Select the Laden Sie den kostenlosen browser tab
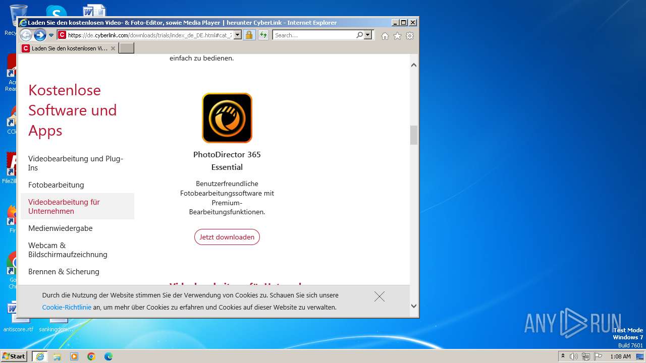Image resolution: width=646 pixels, height=363 pixels. [69, 48]
